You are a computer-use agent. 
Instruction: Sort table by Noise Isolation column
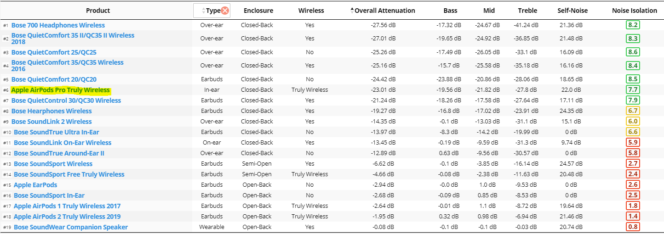(635, 11)
